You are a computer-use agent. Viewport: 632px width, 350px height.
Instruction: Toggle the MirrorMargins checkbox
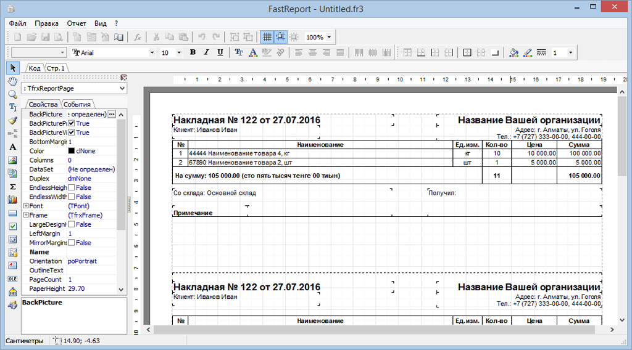click(71, 243)
